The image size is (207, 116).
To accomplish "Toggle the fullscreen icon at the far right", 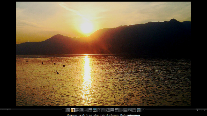I will 205,110.
